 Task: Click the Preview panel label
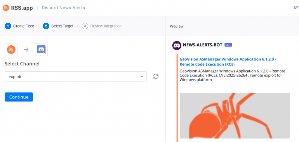click(x=177, y=26)
